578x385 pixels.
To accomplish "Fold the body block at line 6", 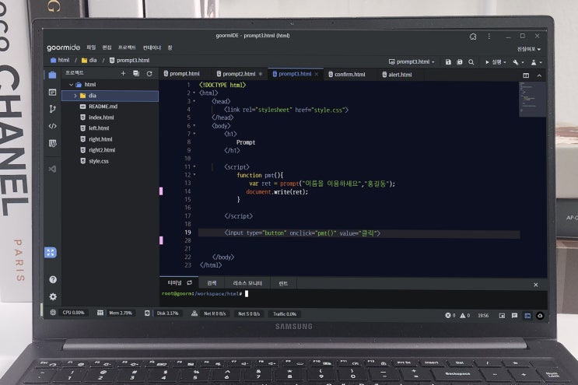I will coord(194,126).
